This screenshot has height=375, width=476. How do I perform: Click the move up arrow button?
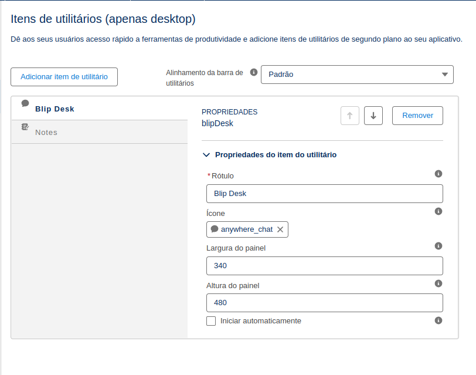[x=350, y=116]
